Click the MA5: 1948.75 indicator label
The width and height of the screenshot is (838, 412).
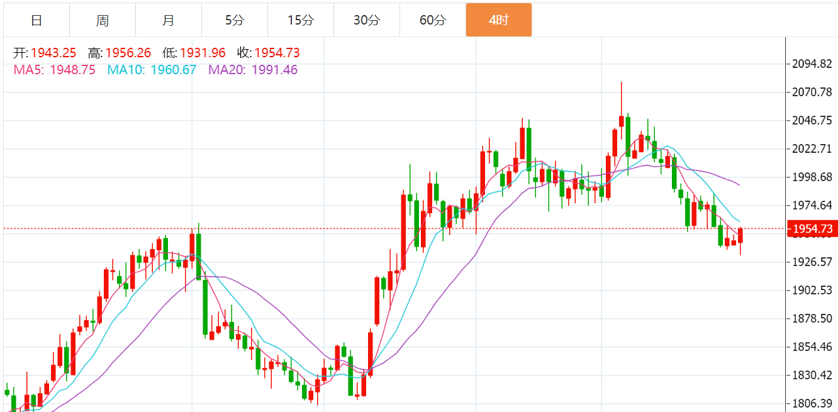(x=55, y=70)
